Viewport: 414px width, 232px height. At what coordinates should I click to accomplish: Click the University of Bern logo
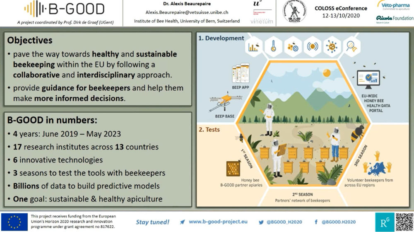click(261, 7)
